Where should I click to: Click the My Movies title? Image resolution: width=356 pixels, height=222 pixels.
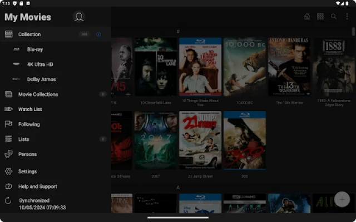pos(28,17)
